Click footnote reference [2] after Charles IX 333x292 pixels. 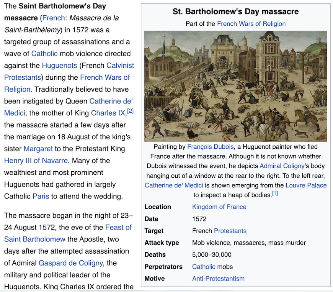[x=131, y=111]
